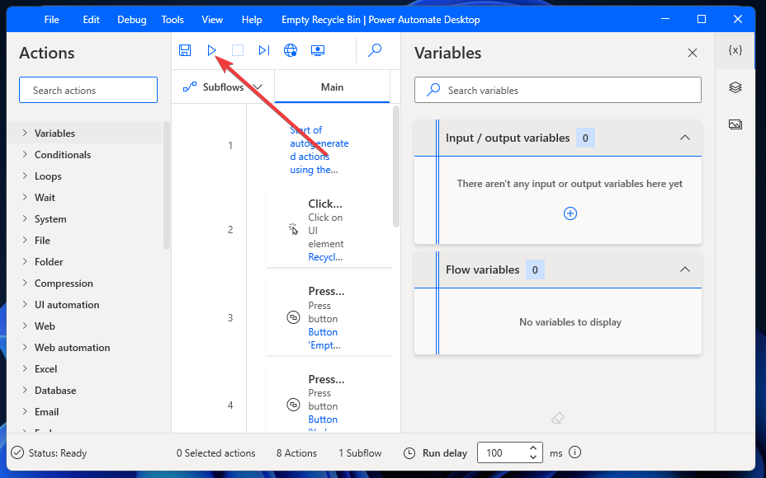Click the 8 Actions status text
This screenshot has height=478, width=766.
coord(296,453)
